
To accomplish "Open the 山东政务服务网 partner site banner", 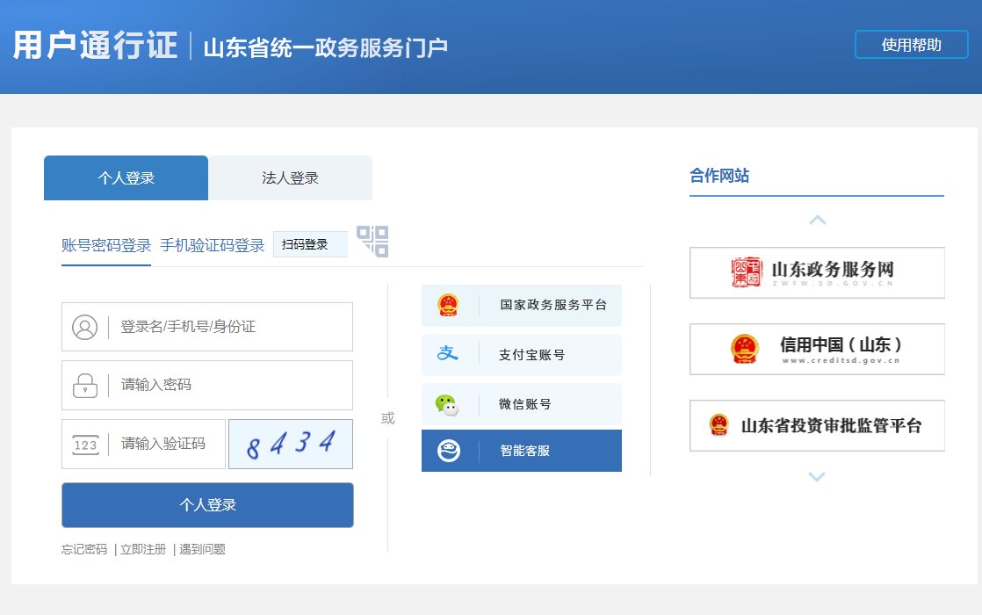I will coord(816,272).
